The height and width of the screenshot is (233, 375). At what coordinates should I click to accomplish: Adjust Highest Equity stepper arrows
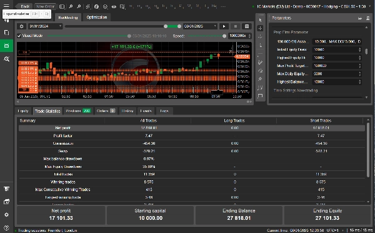click(x=360, y=58)
